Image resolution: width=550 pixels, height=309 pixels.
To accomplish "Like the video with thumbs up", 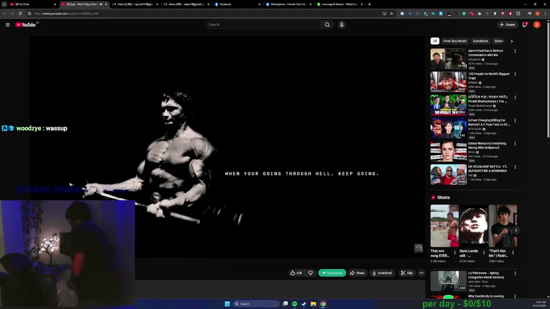I will [x=296, y=273].
